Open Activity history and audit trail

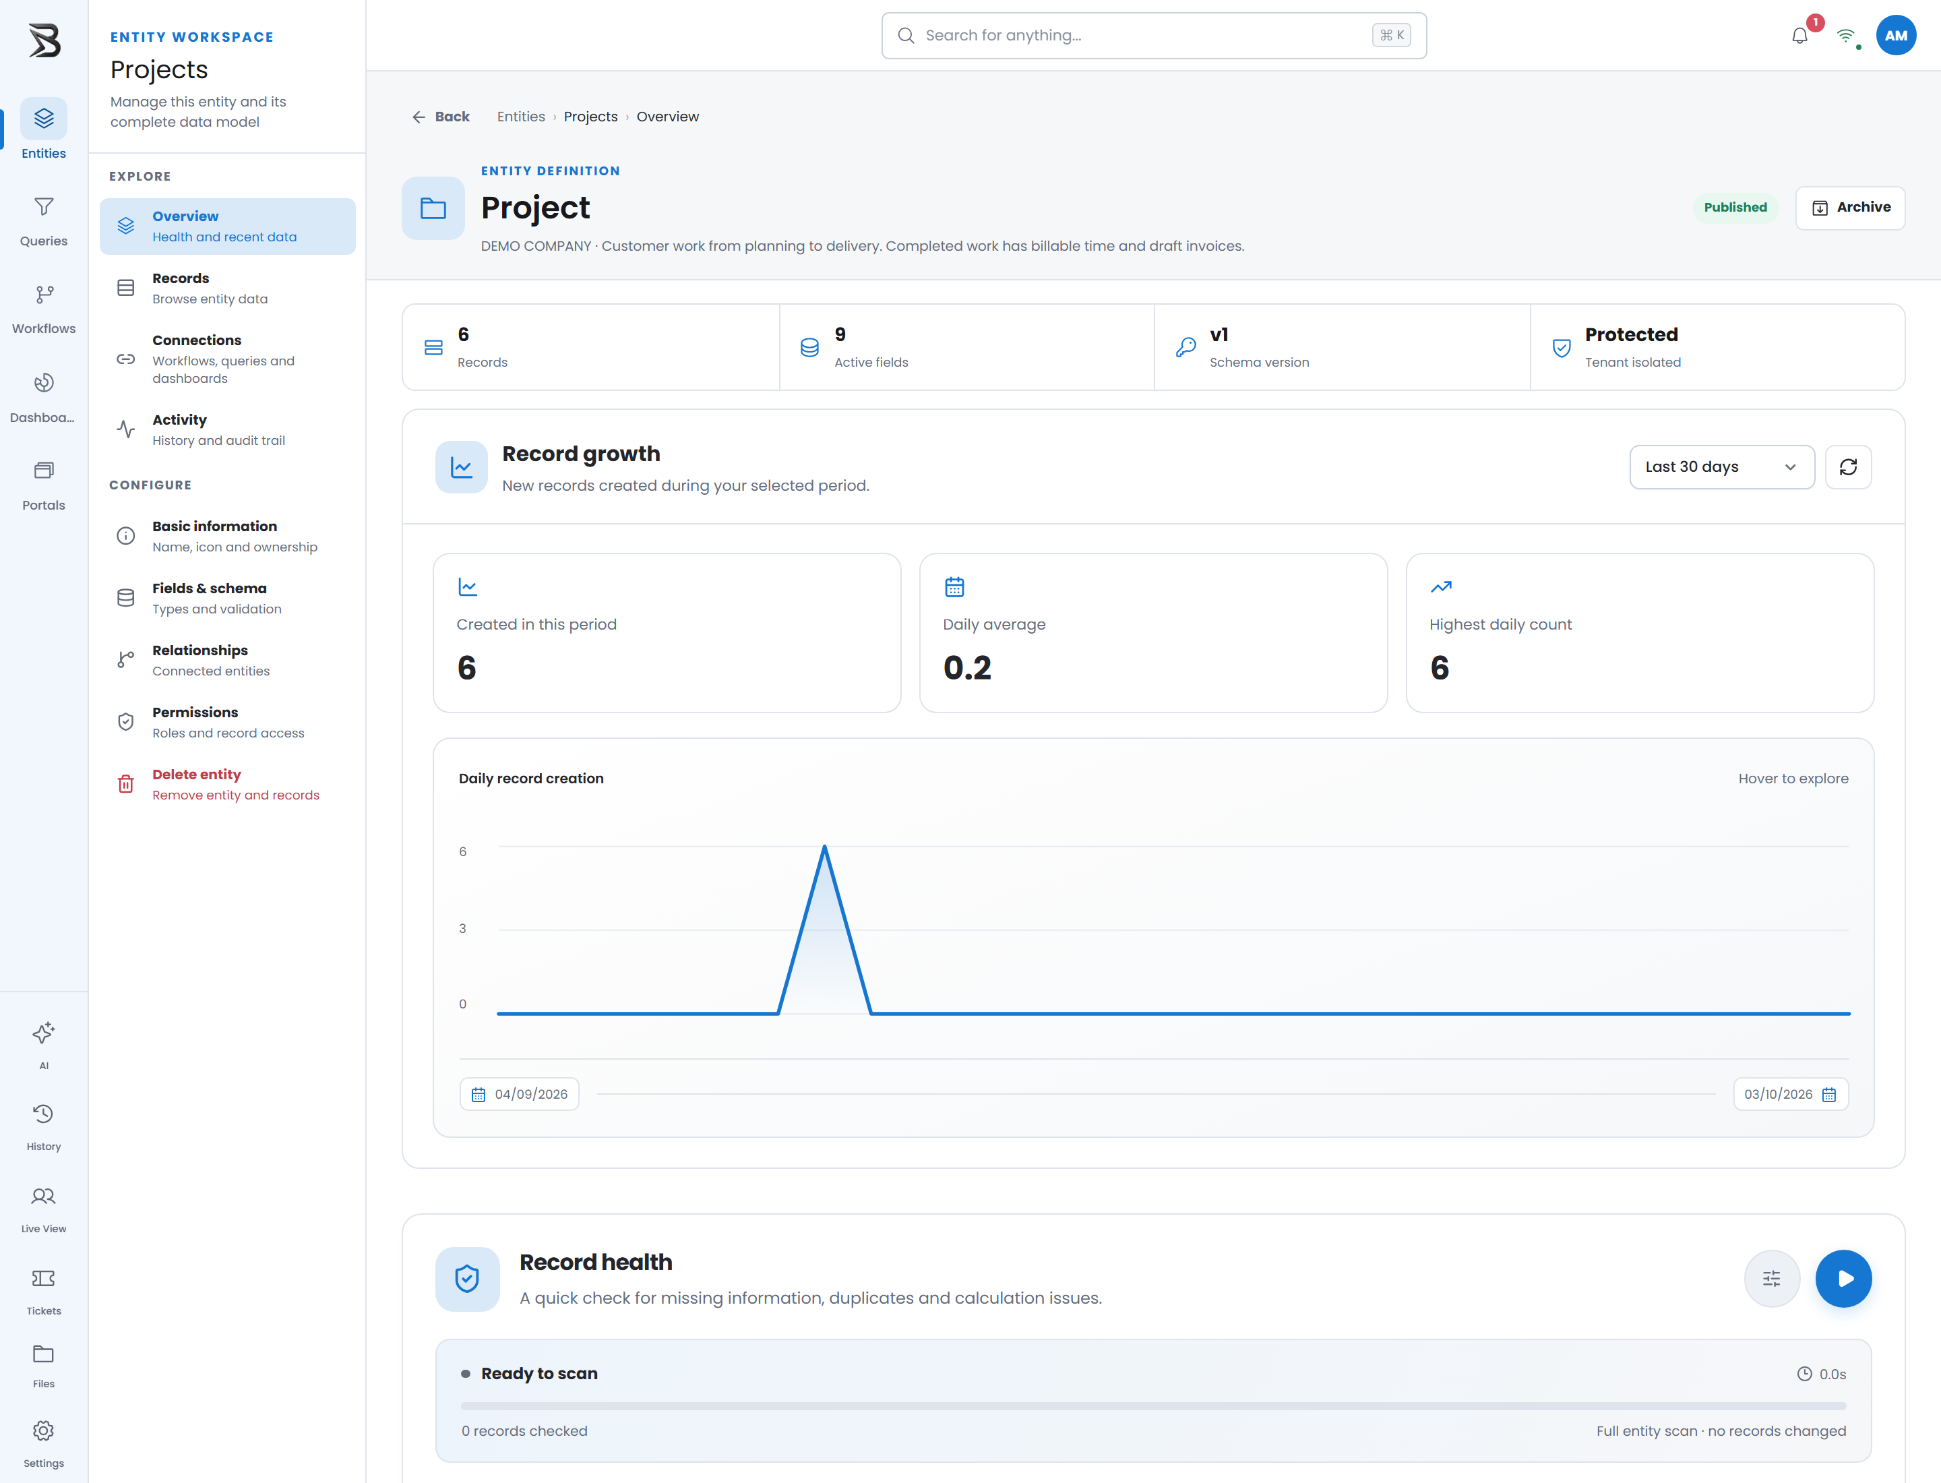(227, 429)
